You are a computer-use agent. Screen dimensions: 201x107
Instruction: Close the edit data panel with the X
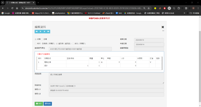coord(163,27)
